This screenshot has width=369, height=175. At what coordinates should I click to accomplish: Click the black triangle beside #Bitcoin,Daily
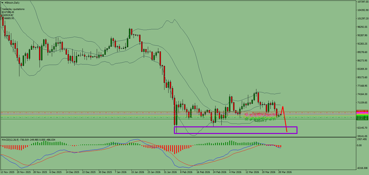pos(3,3)
